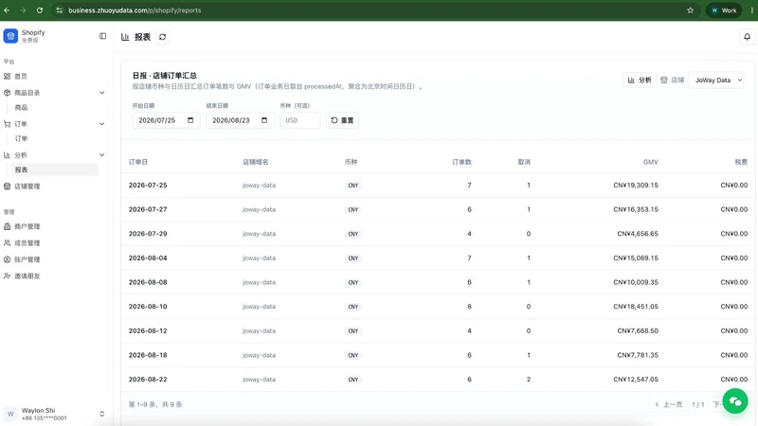Open 店铺管理 in sidebar
Screen dimensions: 758x426
tap(27, 186)
